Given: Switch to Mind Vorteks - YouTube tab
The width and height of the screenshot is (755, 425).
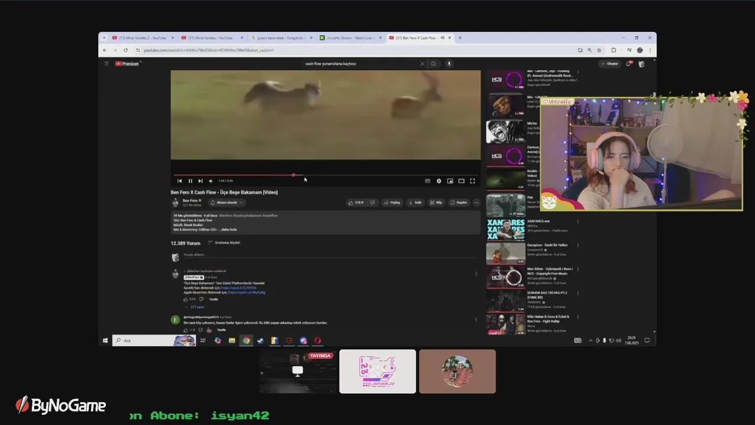Looking at the screenshot, I should pyautogui.click(x=212, y=38).
